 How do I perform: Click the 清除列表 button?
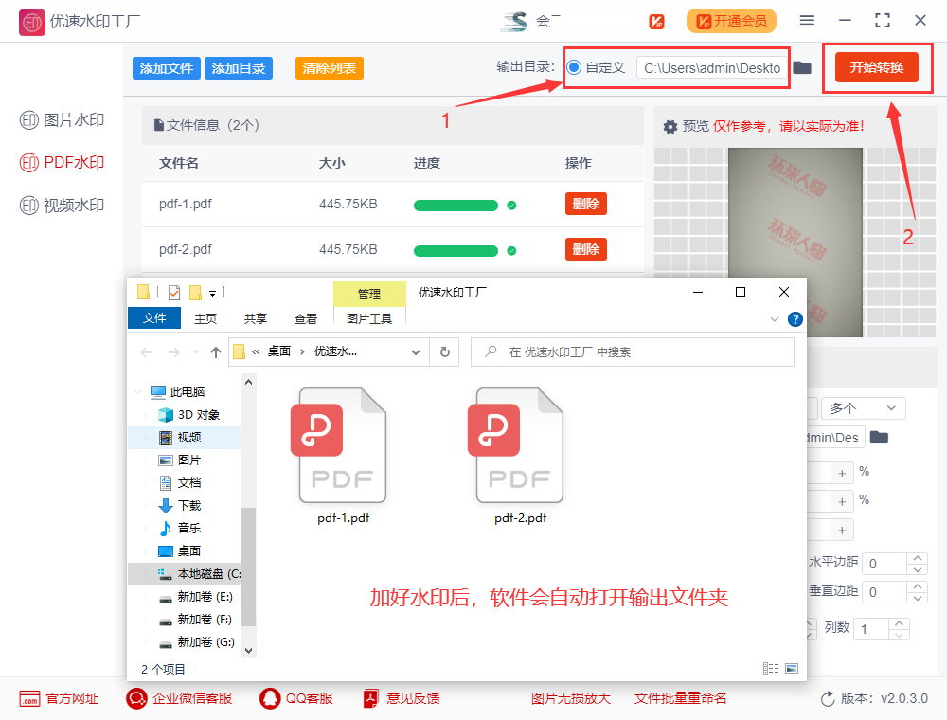[330, 68]
